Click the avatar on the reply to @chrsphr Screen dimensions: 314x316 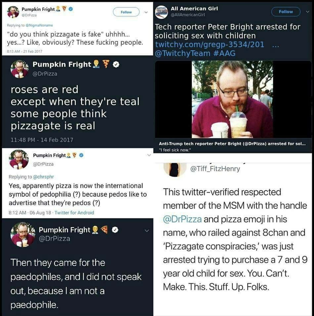click(18, 160)
